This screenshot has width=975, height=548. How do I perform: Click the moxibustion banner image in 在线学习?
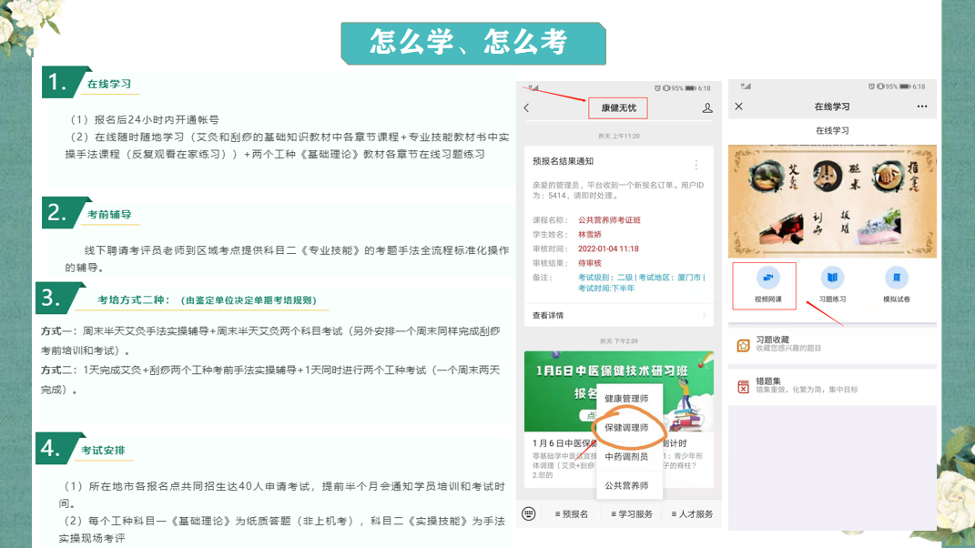click(x=831, y=201)
